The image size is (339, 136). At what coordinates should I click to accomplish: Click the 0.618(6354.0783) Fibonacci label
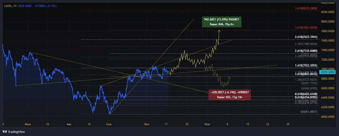[x=306, y=97]
